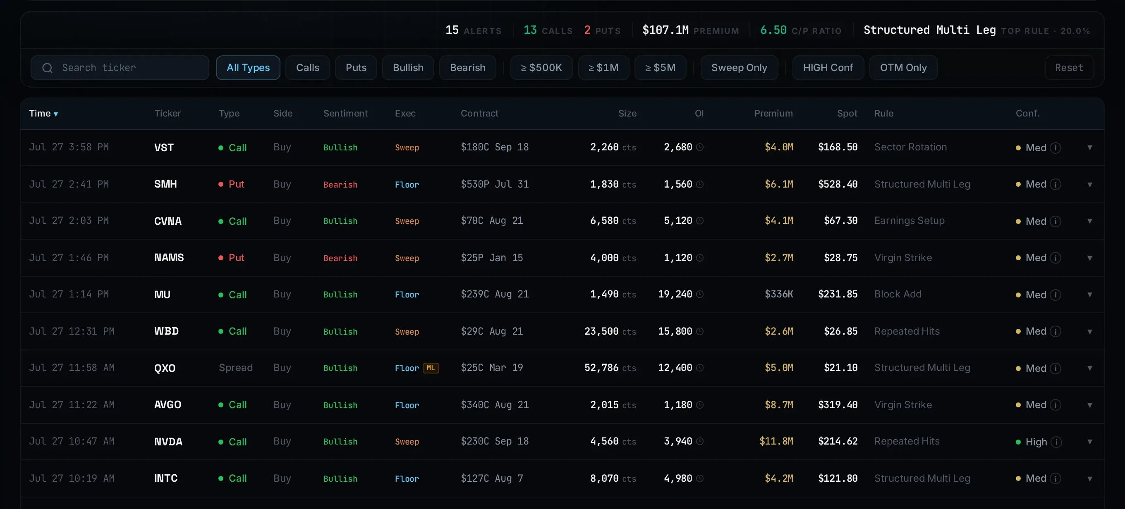This screenshot has height=509, width=1125.
Task: Click OI clock icon next to 1,120
Action: (700, 258)
